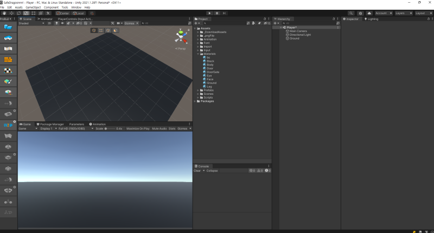Toggle 2D view mode

coord(49,23)
